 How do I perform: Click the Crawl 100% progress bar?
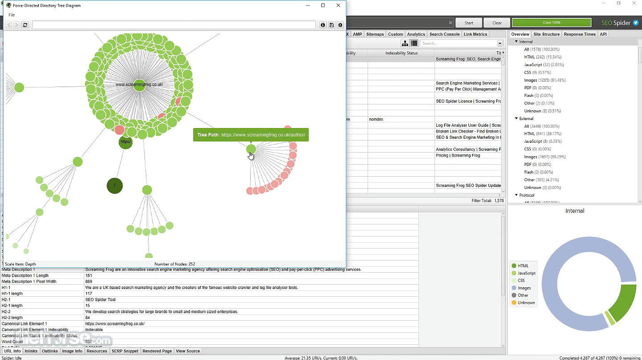[x=552, y=23]
